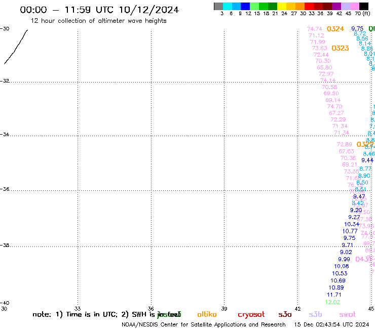
Task: Click the NOAA/NESDIS Center credit line
Action: (x=204, y=325)
